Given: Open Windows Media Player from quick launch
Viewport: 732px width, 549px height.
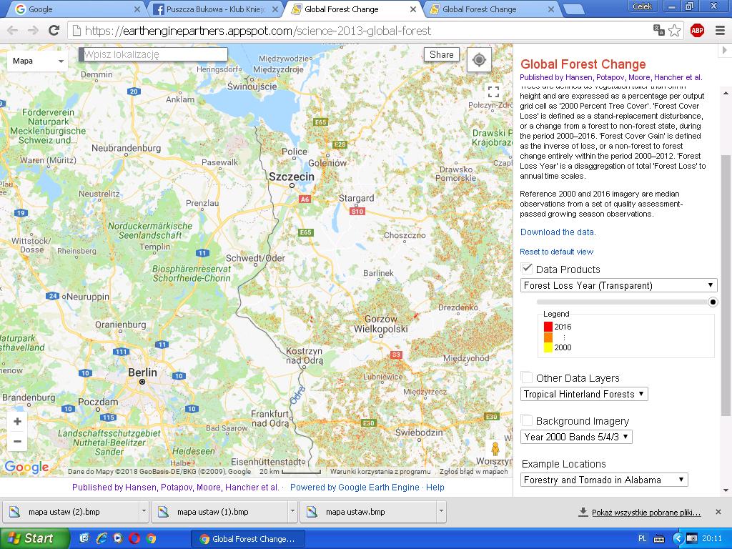Looking at the screenshot, I should pos(118,538).
